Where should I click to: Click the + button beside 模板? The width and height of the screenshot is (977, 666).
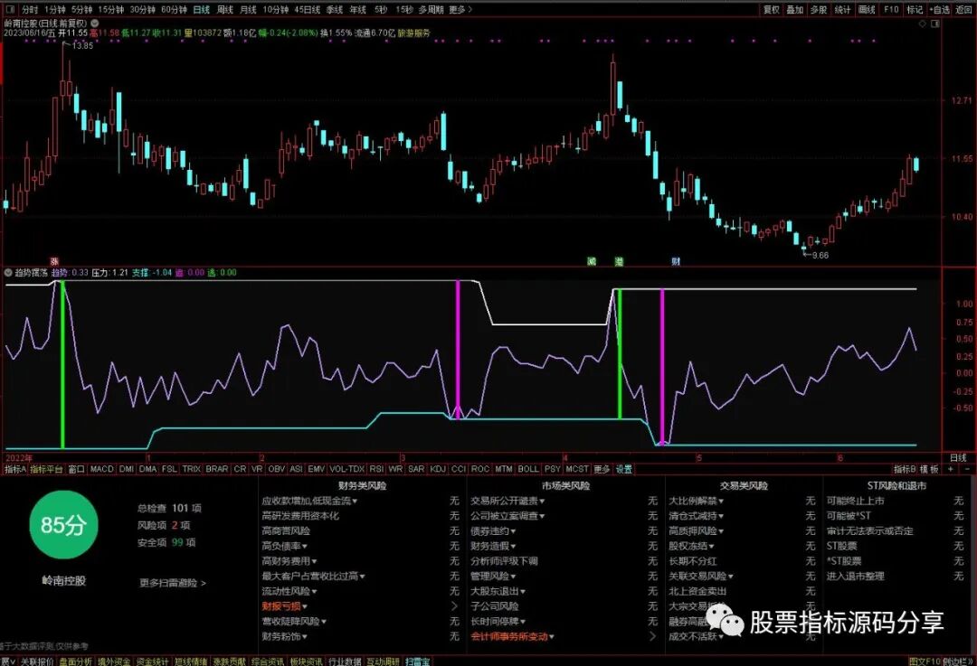click(950, 469)
